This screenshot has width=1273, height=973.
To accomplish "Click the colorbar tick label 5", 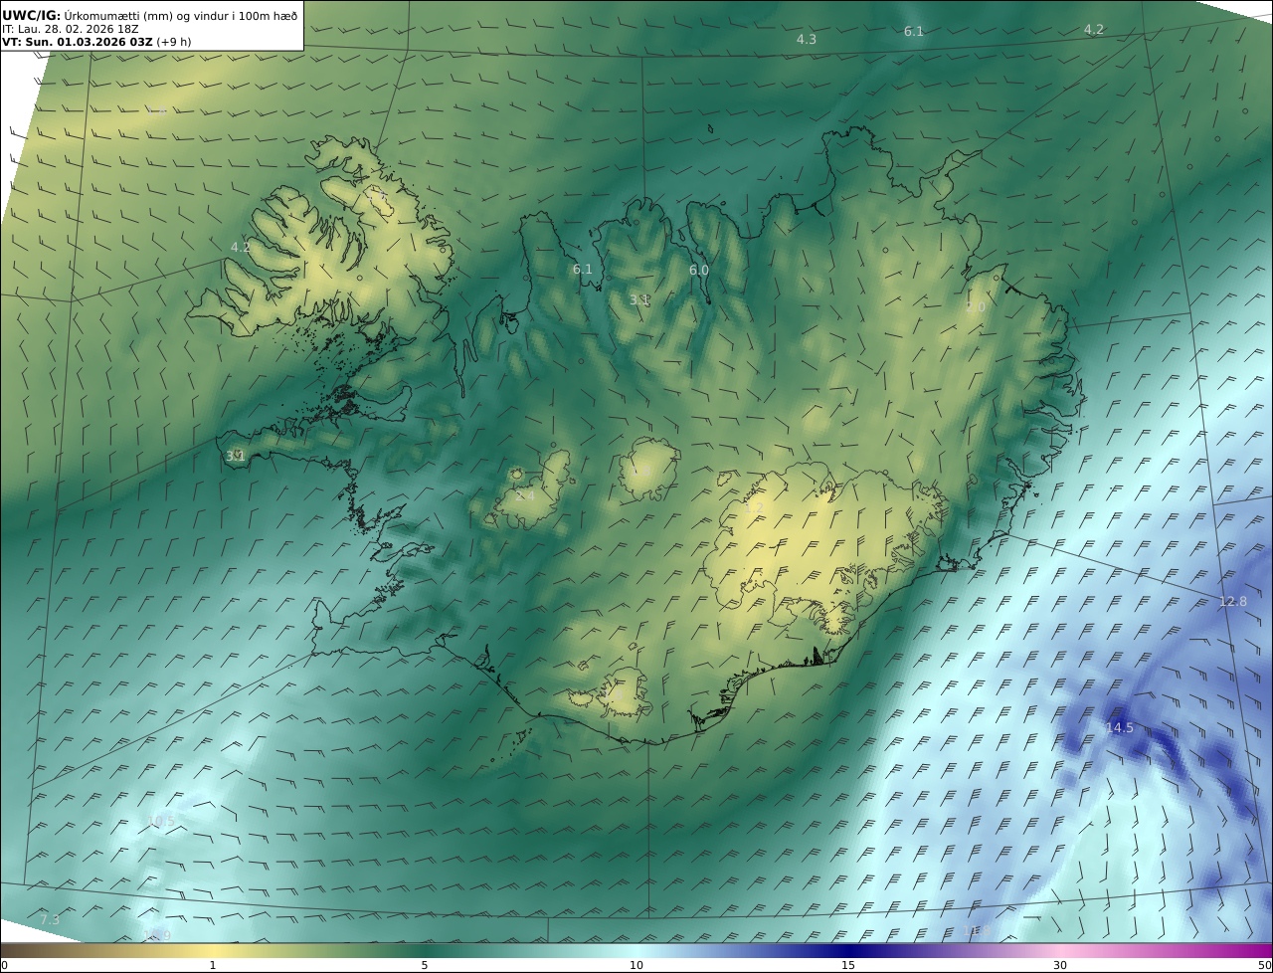I will pyautogui.click(x=425, y=965).
